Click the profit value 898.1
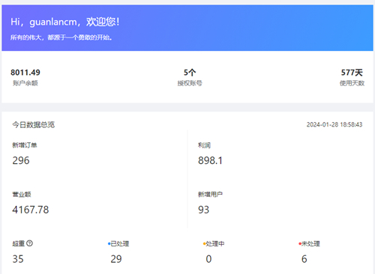375x274 pixels. pos(210,160)
